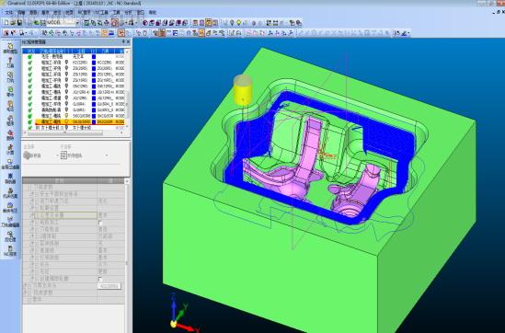The height and width of the screenshot is (333, 505).
Task: Click the New file icon in toolbar
Action: 6,23
